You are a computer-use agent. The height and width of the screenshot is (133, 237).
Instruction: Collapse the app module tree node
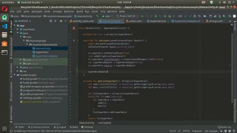pyautogui.click(x=15, y=25)
